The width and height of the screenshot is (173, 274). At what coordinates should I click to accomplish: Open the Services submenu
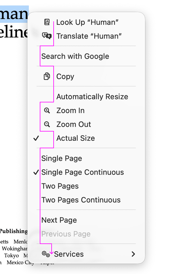pos(69,254)
